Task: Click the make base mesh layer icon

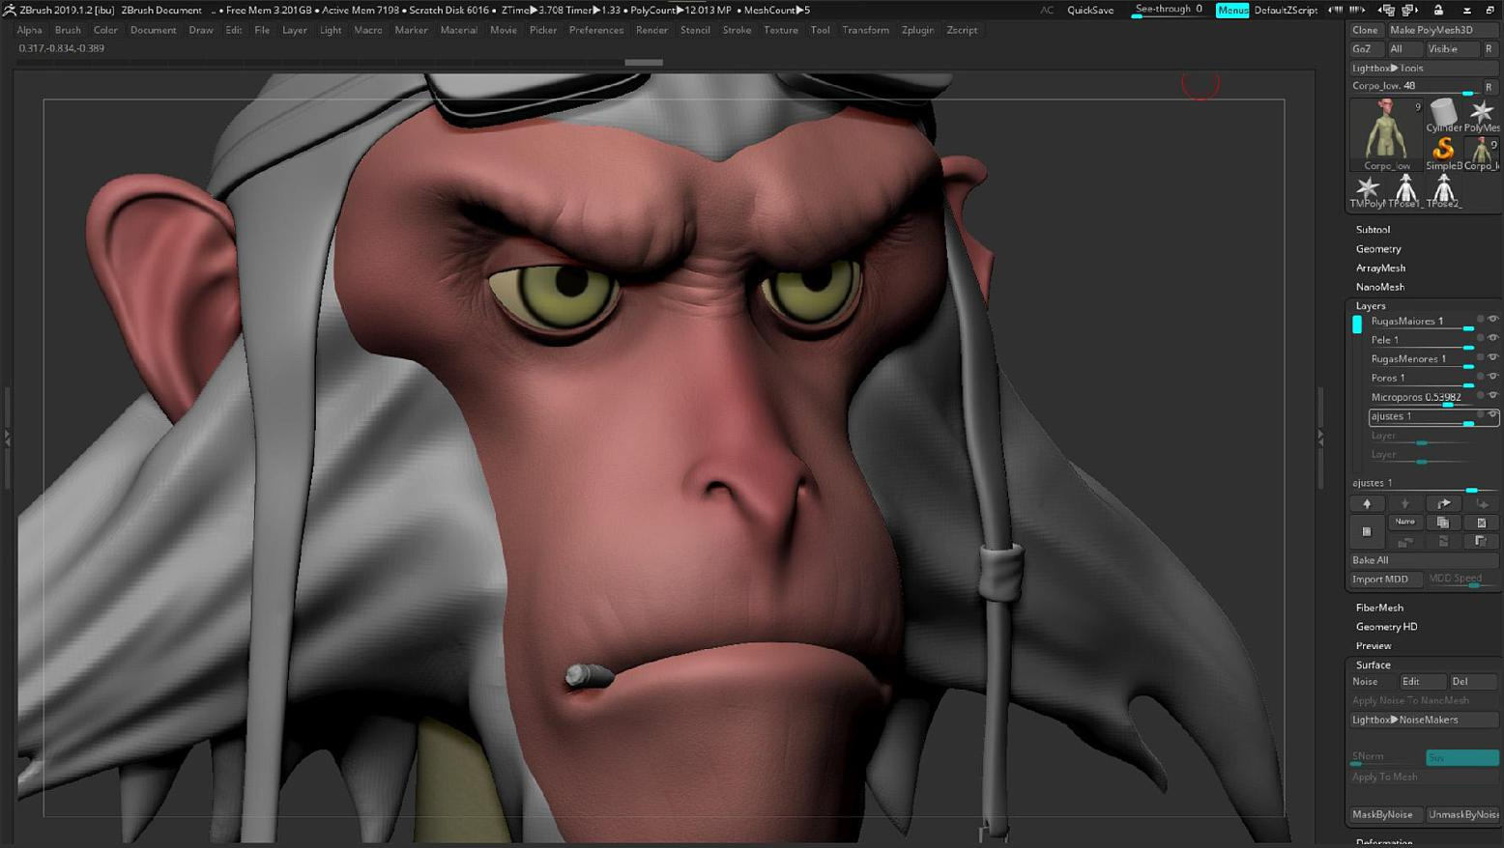Action: pyautogui.click(x=1482, y=542)
